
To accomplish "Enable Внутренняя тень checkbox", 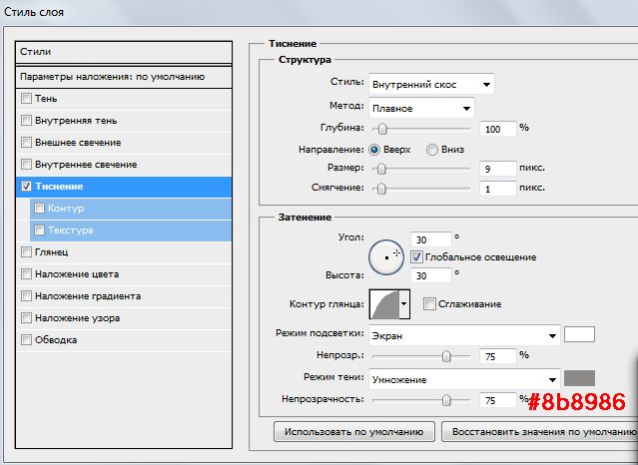I will click(x=26, y=121).
